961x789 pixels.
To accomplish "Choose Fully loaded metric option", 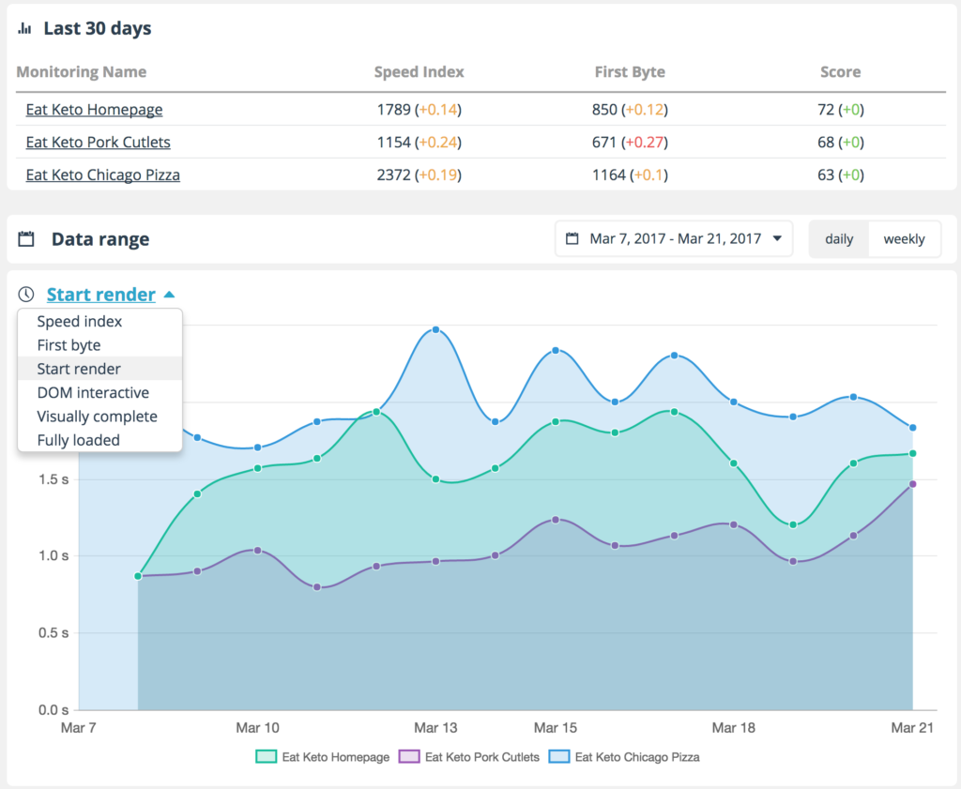I will pos(78,440).
